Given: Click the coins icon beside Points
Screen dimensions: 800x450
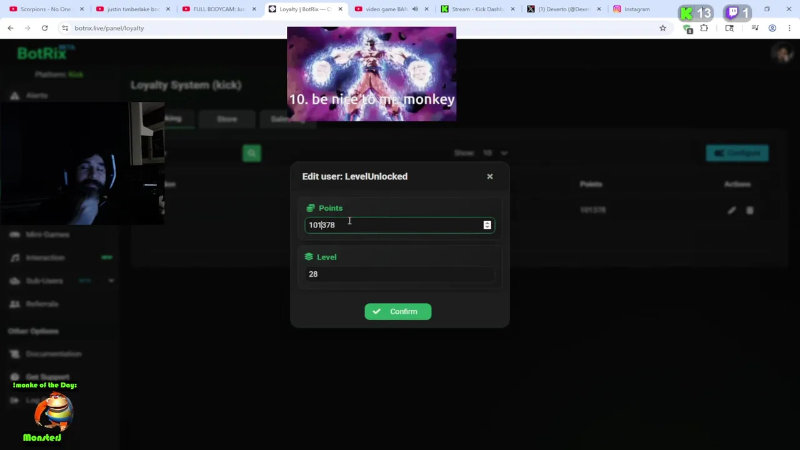Looking at the screenshot, I should (x=311, y=208).
